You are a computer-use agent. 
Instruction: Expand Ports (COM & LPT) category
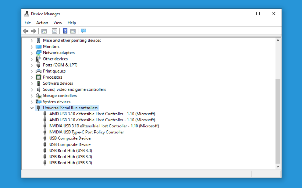pyautogui.click(x=32, y=65)
